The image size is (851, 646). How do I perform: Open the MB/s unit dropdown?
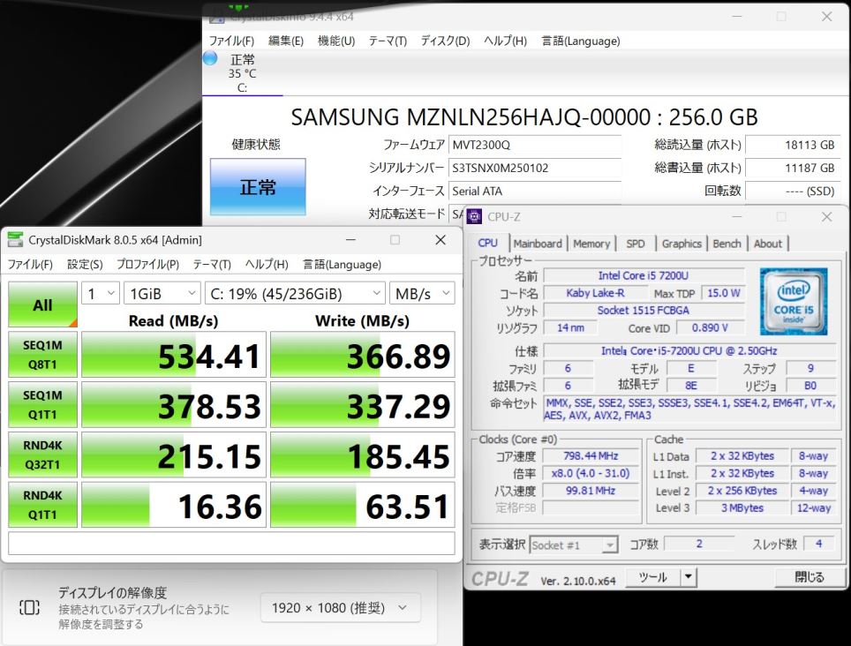coord(422,294)
